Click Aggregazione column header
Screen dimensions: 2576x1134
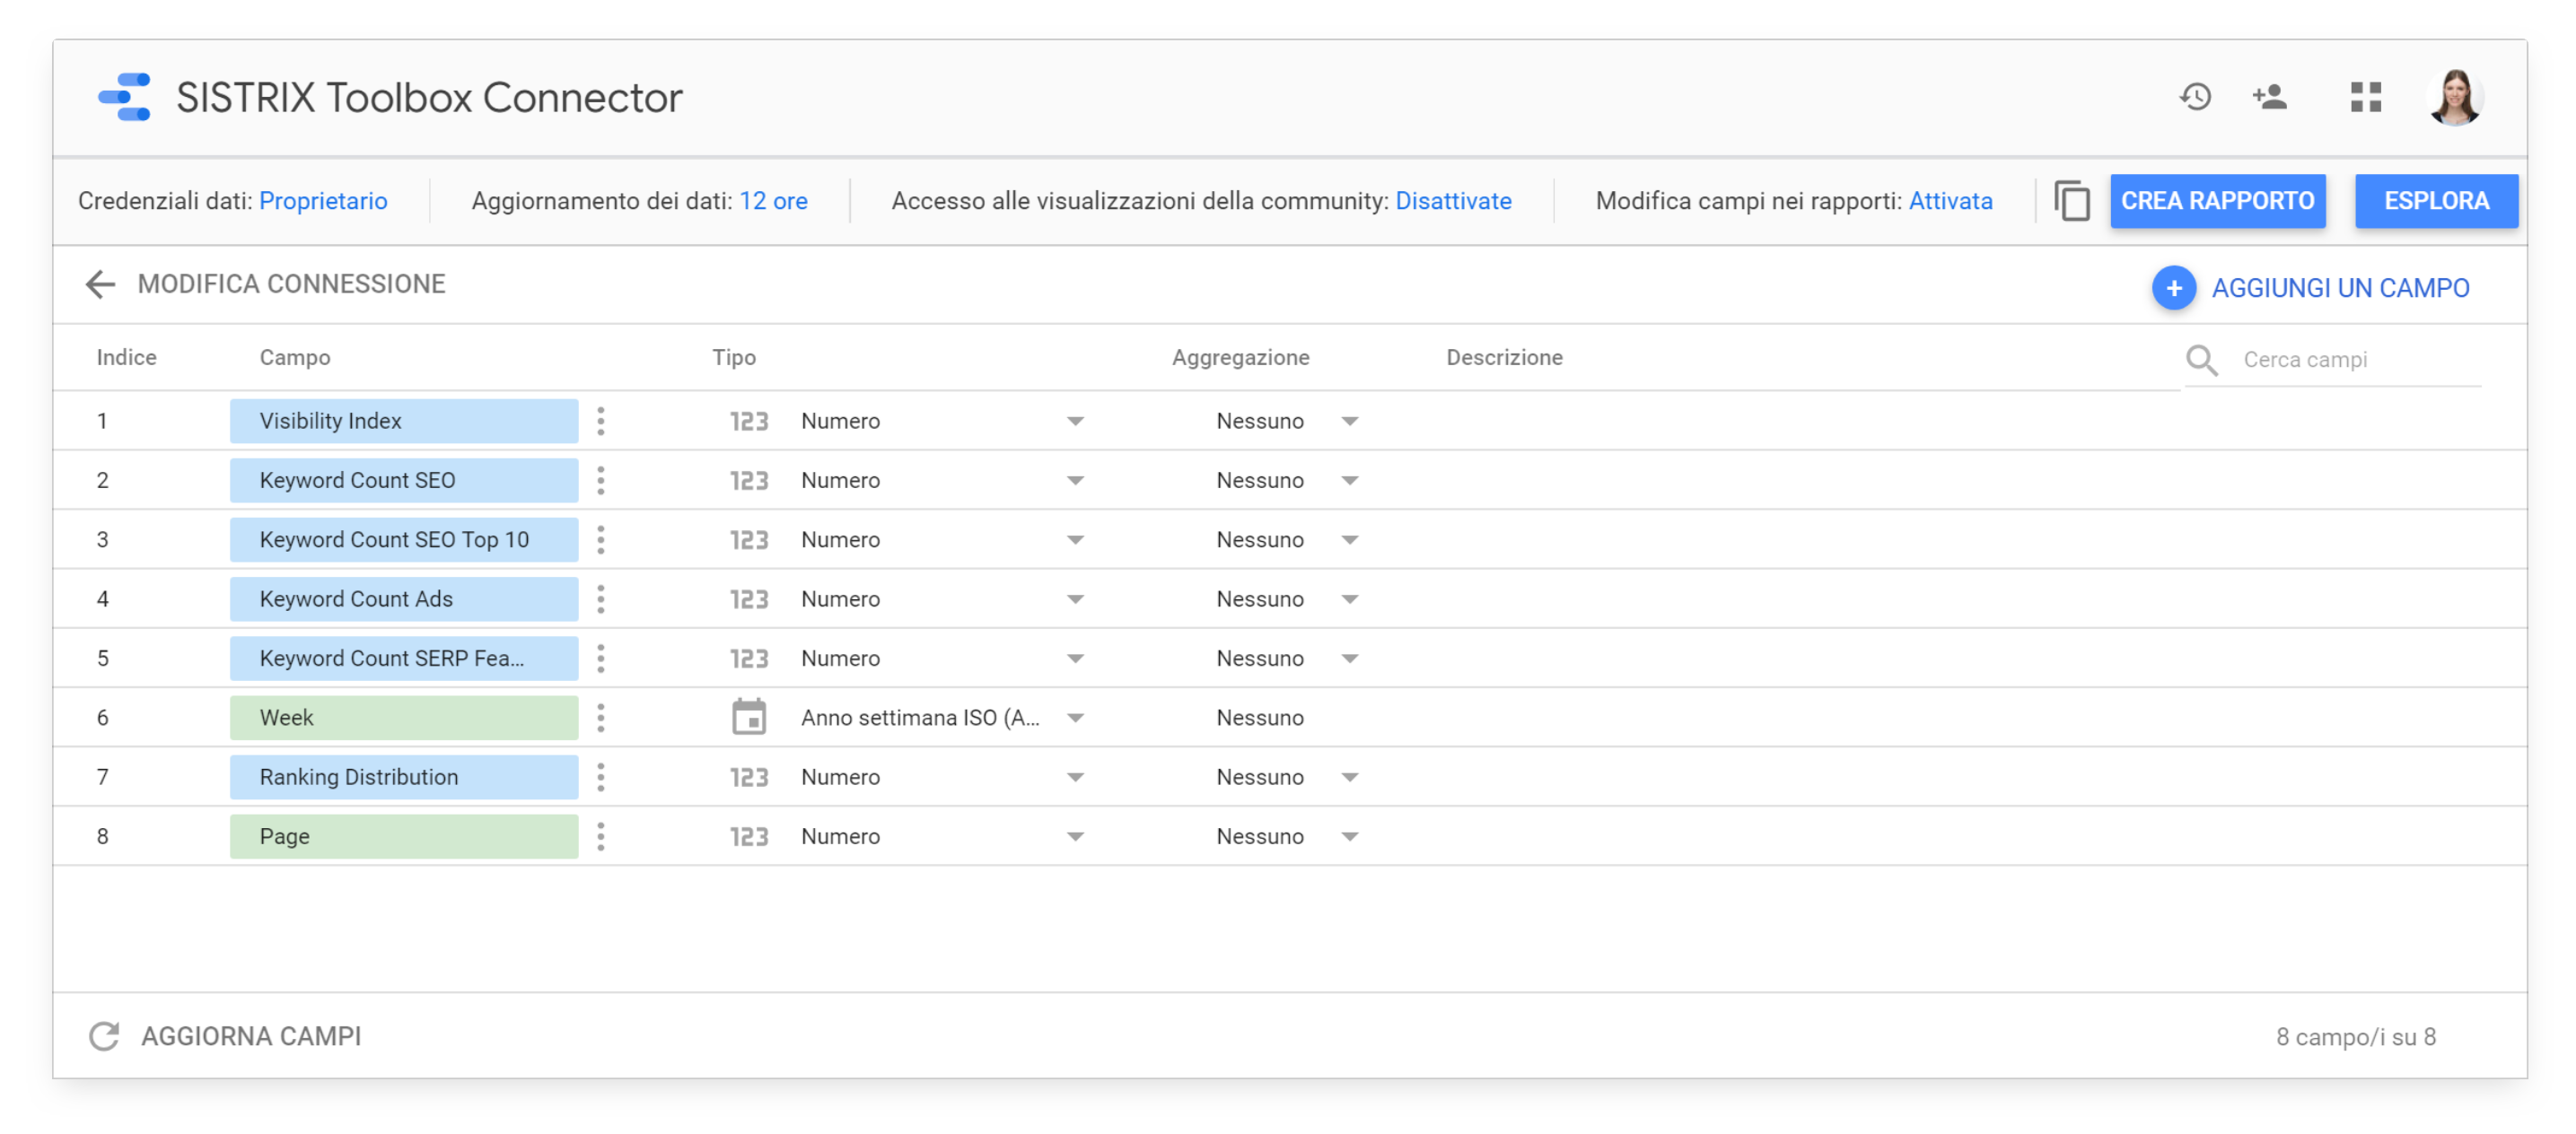point(1240,358)
